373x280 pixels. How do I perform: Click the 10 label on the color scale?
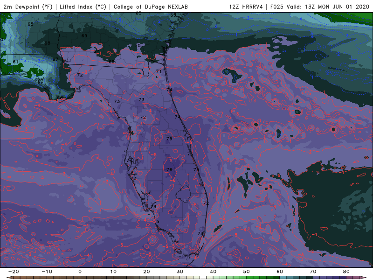(113, 272)
